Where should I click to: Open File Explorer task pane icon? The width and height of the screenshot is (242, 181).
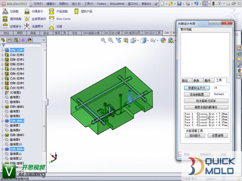[x=239, y=59]
